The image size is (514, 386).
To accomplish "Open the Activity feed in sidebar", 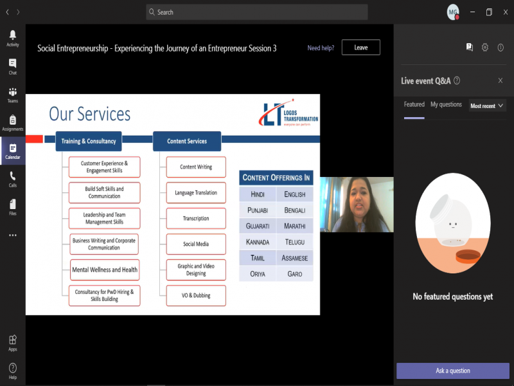I will pos(12,38).
